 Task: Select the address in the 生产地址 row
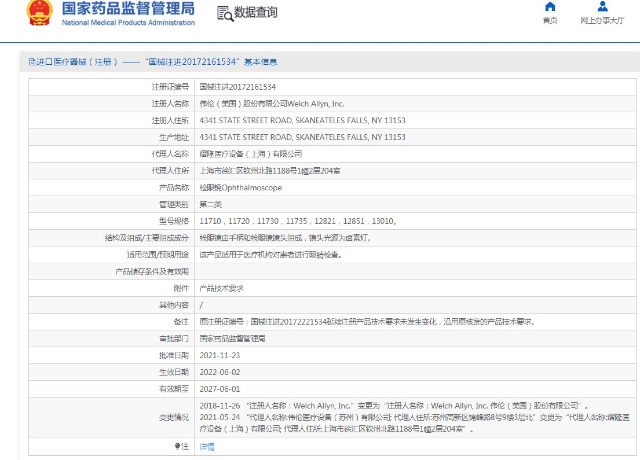[302, 137]
